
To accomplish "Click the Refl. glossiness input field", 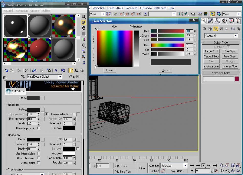I will (32, 119).
